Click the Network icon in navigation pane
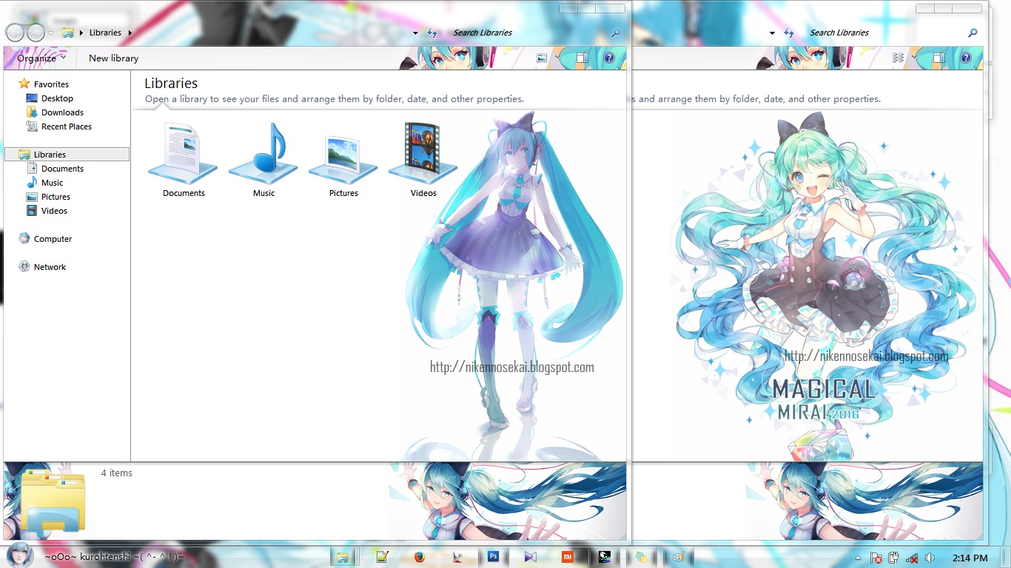This screenshot has height=568, width=1011. 24,267
